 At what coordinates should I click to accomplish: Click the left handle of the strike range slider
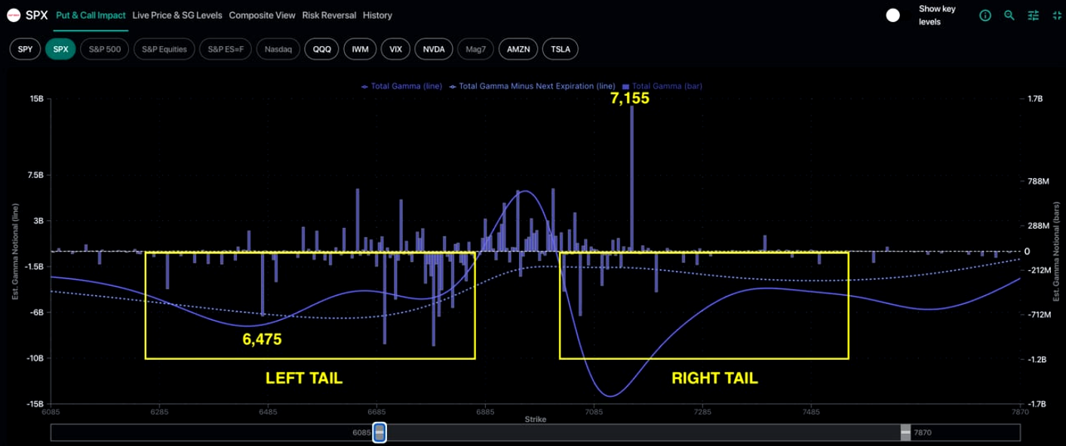[380, 432]
